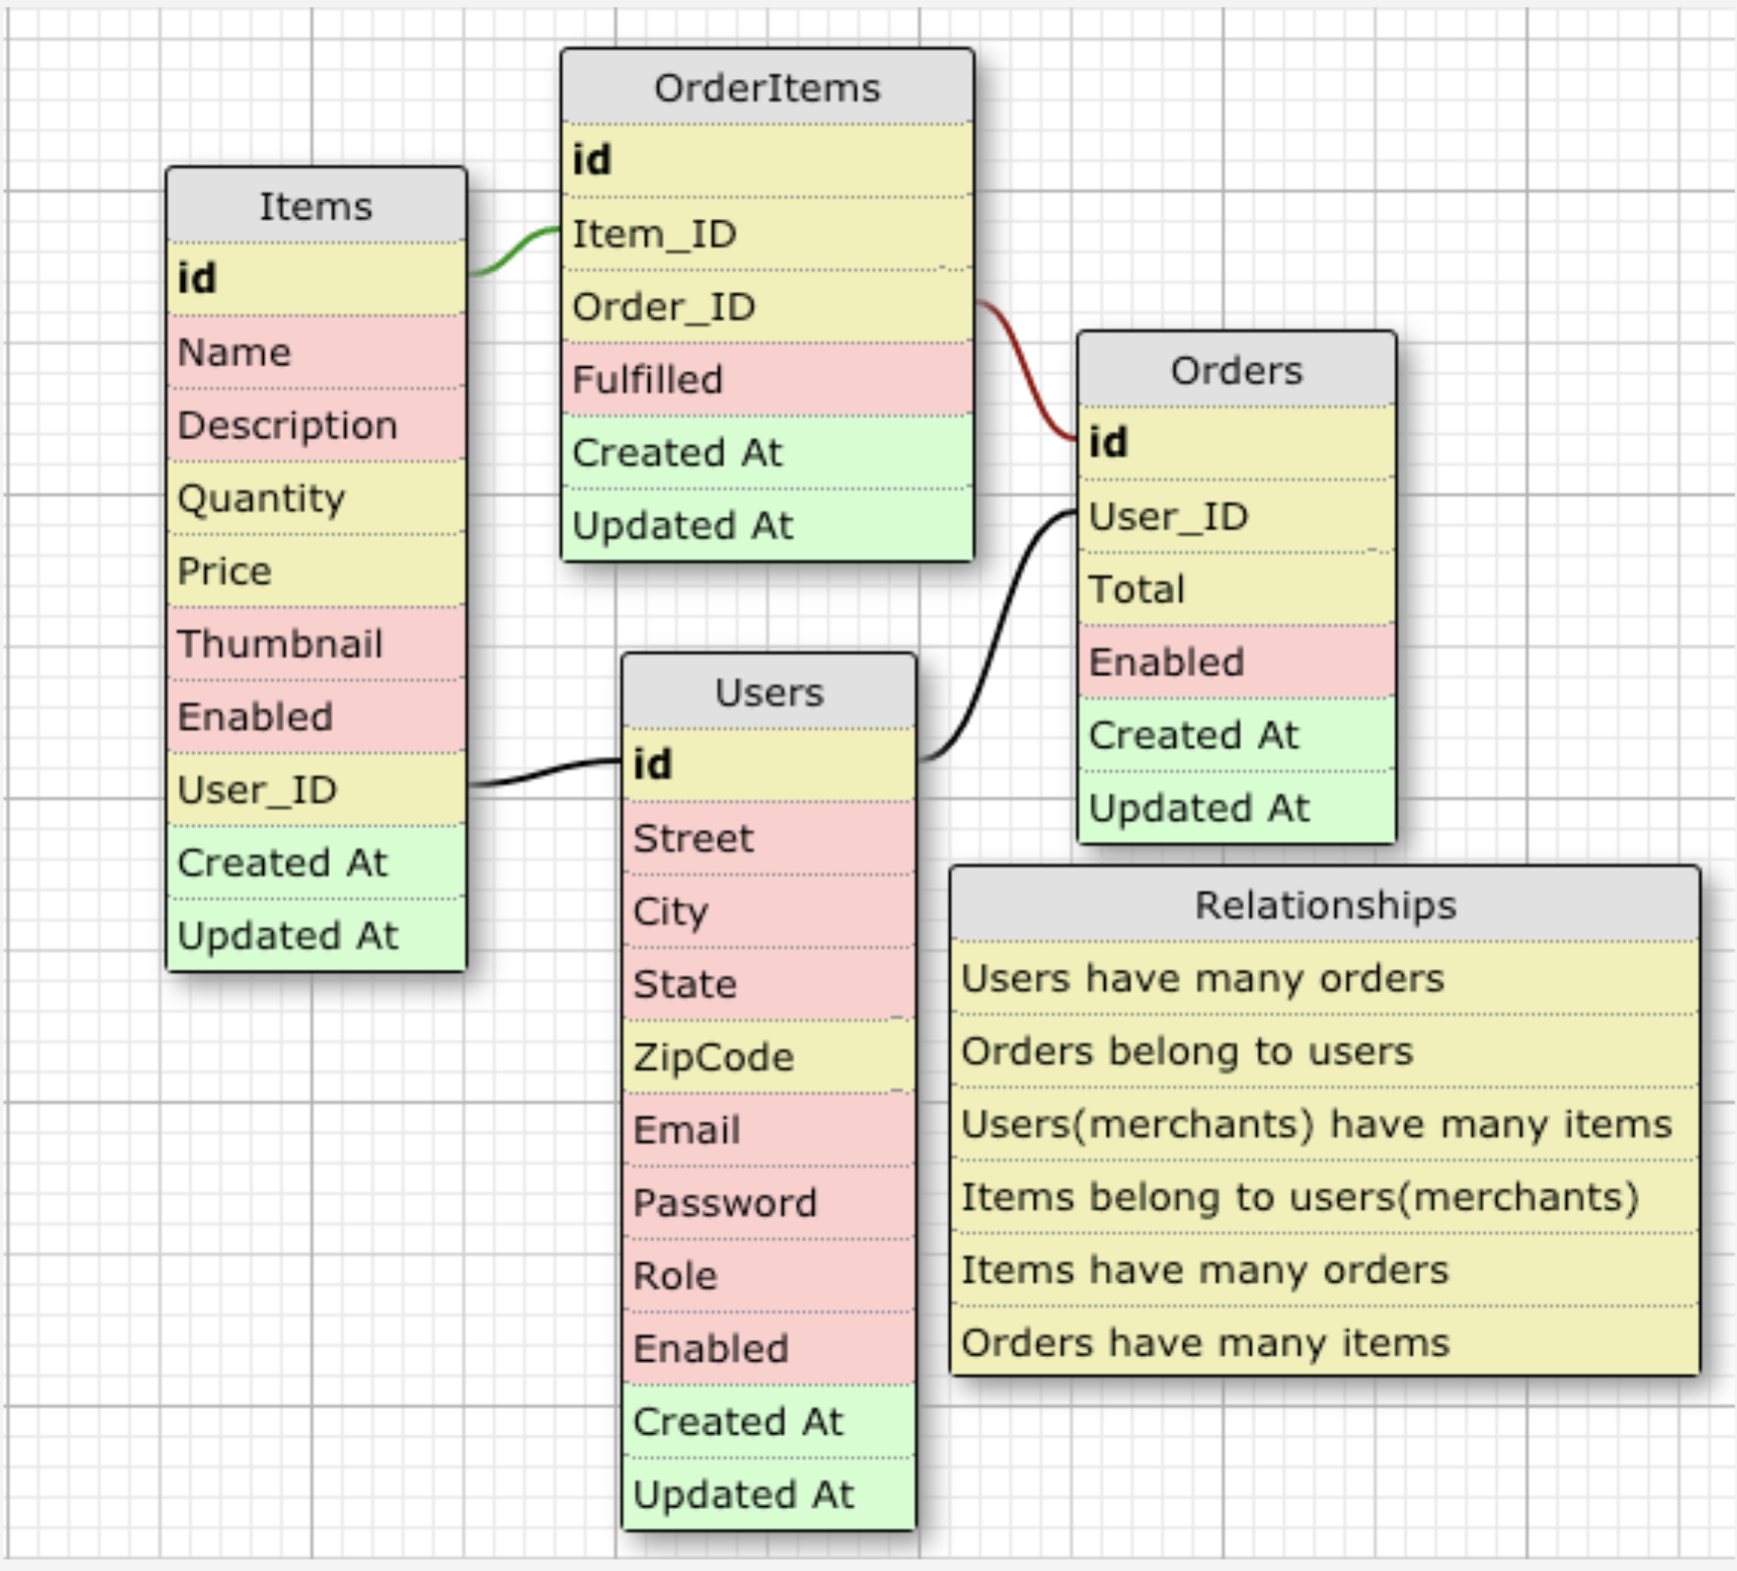This screenshot has width=1737, height=1571.
Task: Click 'Orders have many items' row
Action: click(x=1325, y=1342)
